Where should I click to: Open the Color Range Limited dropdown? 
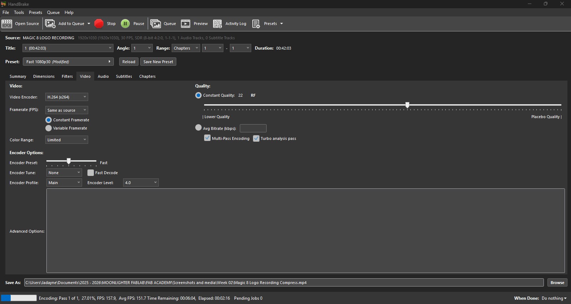click(67, 140)
